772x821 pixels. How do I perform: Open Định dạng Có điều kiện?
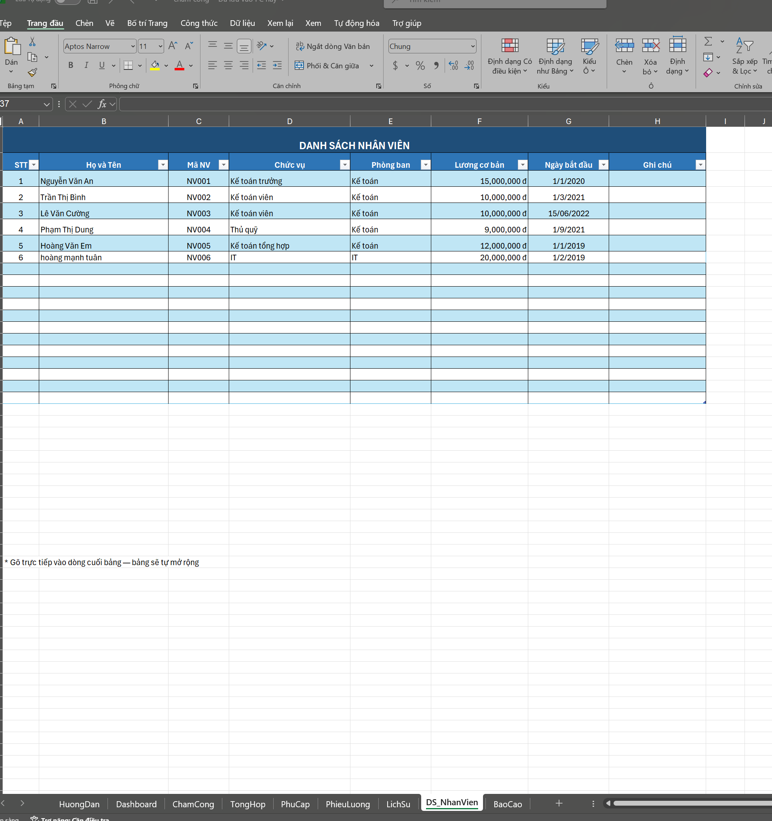coord(509,57)
